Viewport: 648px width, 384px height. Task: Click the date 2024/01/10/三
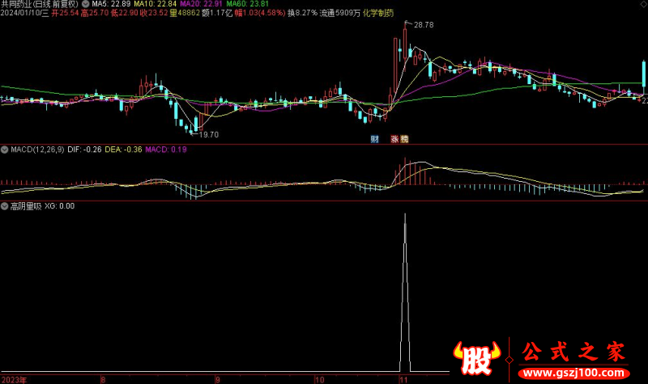pyautogui.click(x=24, y=13)
